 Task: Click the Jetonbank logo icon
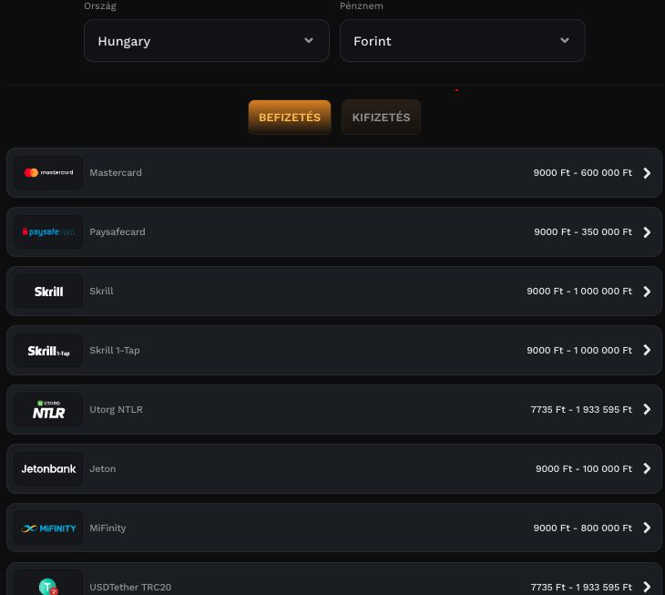click(48, 469)
